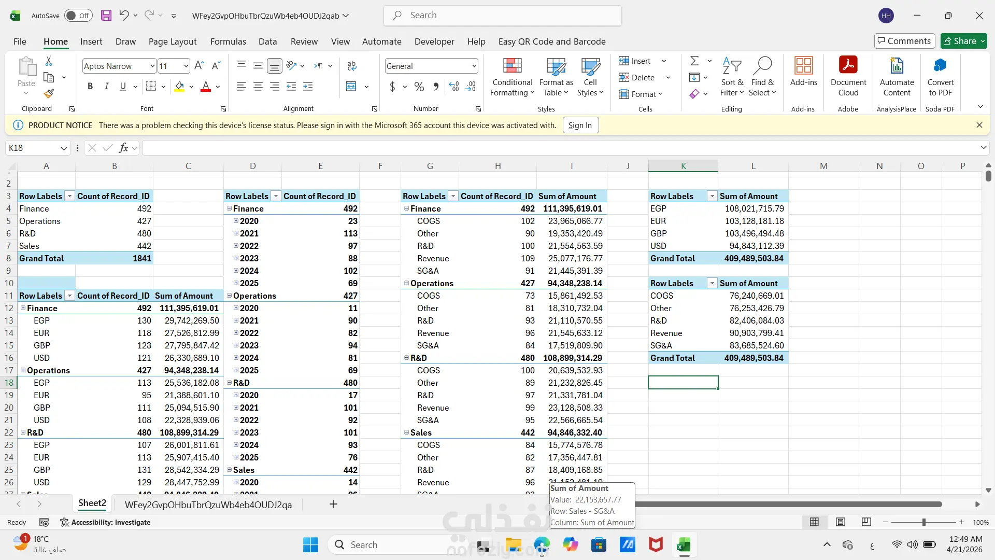Viewport: 995px width, 560px height.
Task: Apply Bold formatting
Action: (x=90, y=87)
